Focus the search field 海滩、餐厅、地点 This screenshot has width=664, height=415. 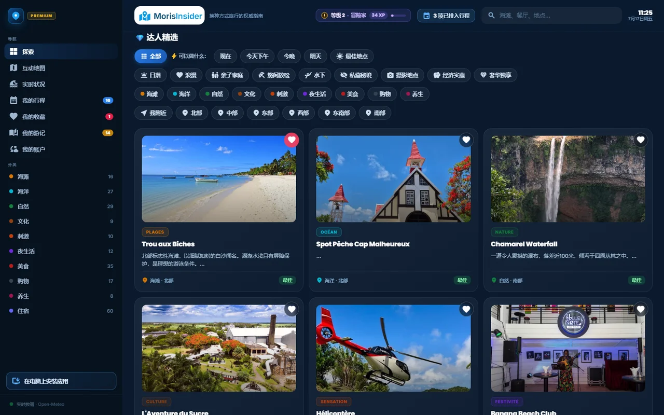551,16
